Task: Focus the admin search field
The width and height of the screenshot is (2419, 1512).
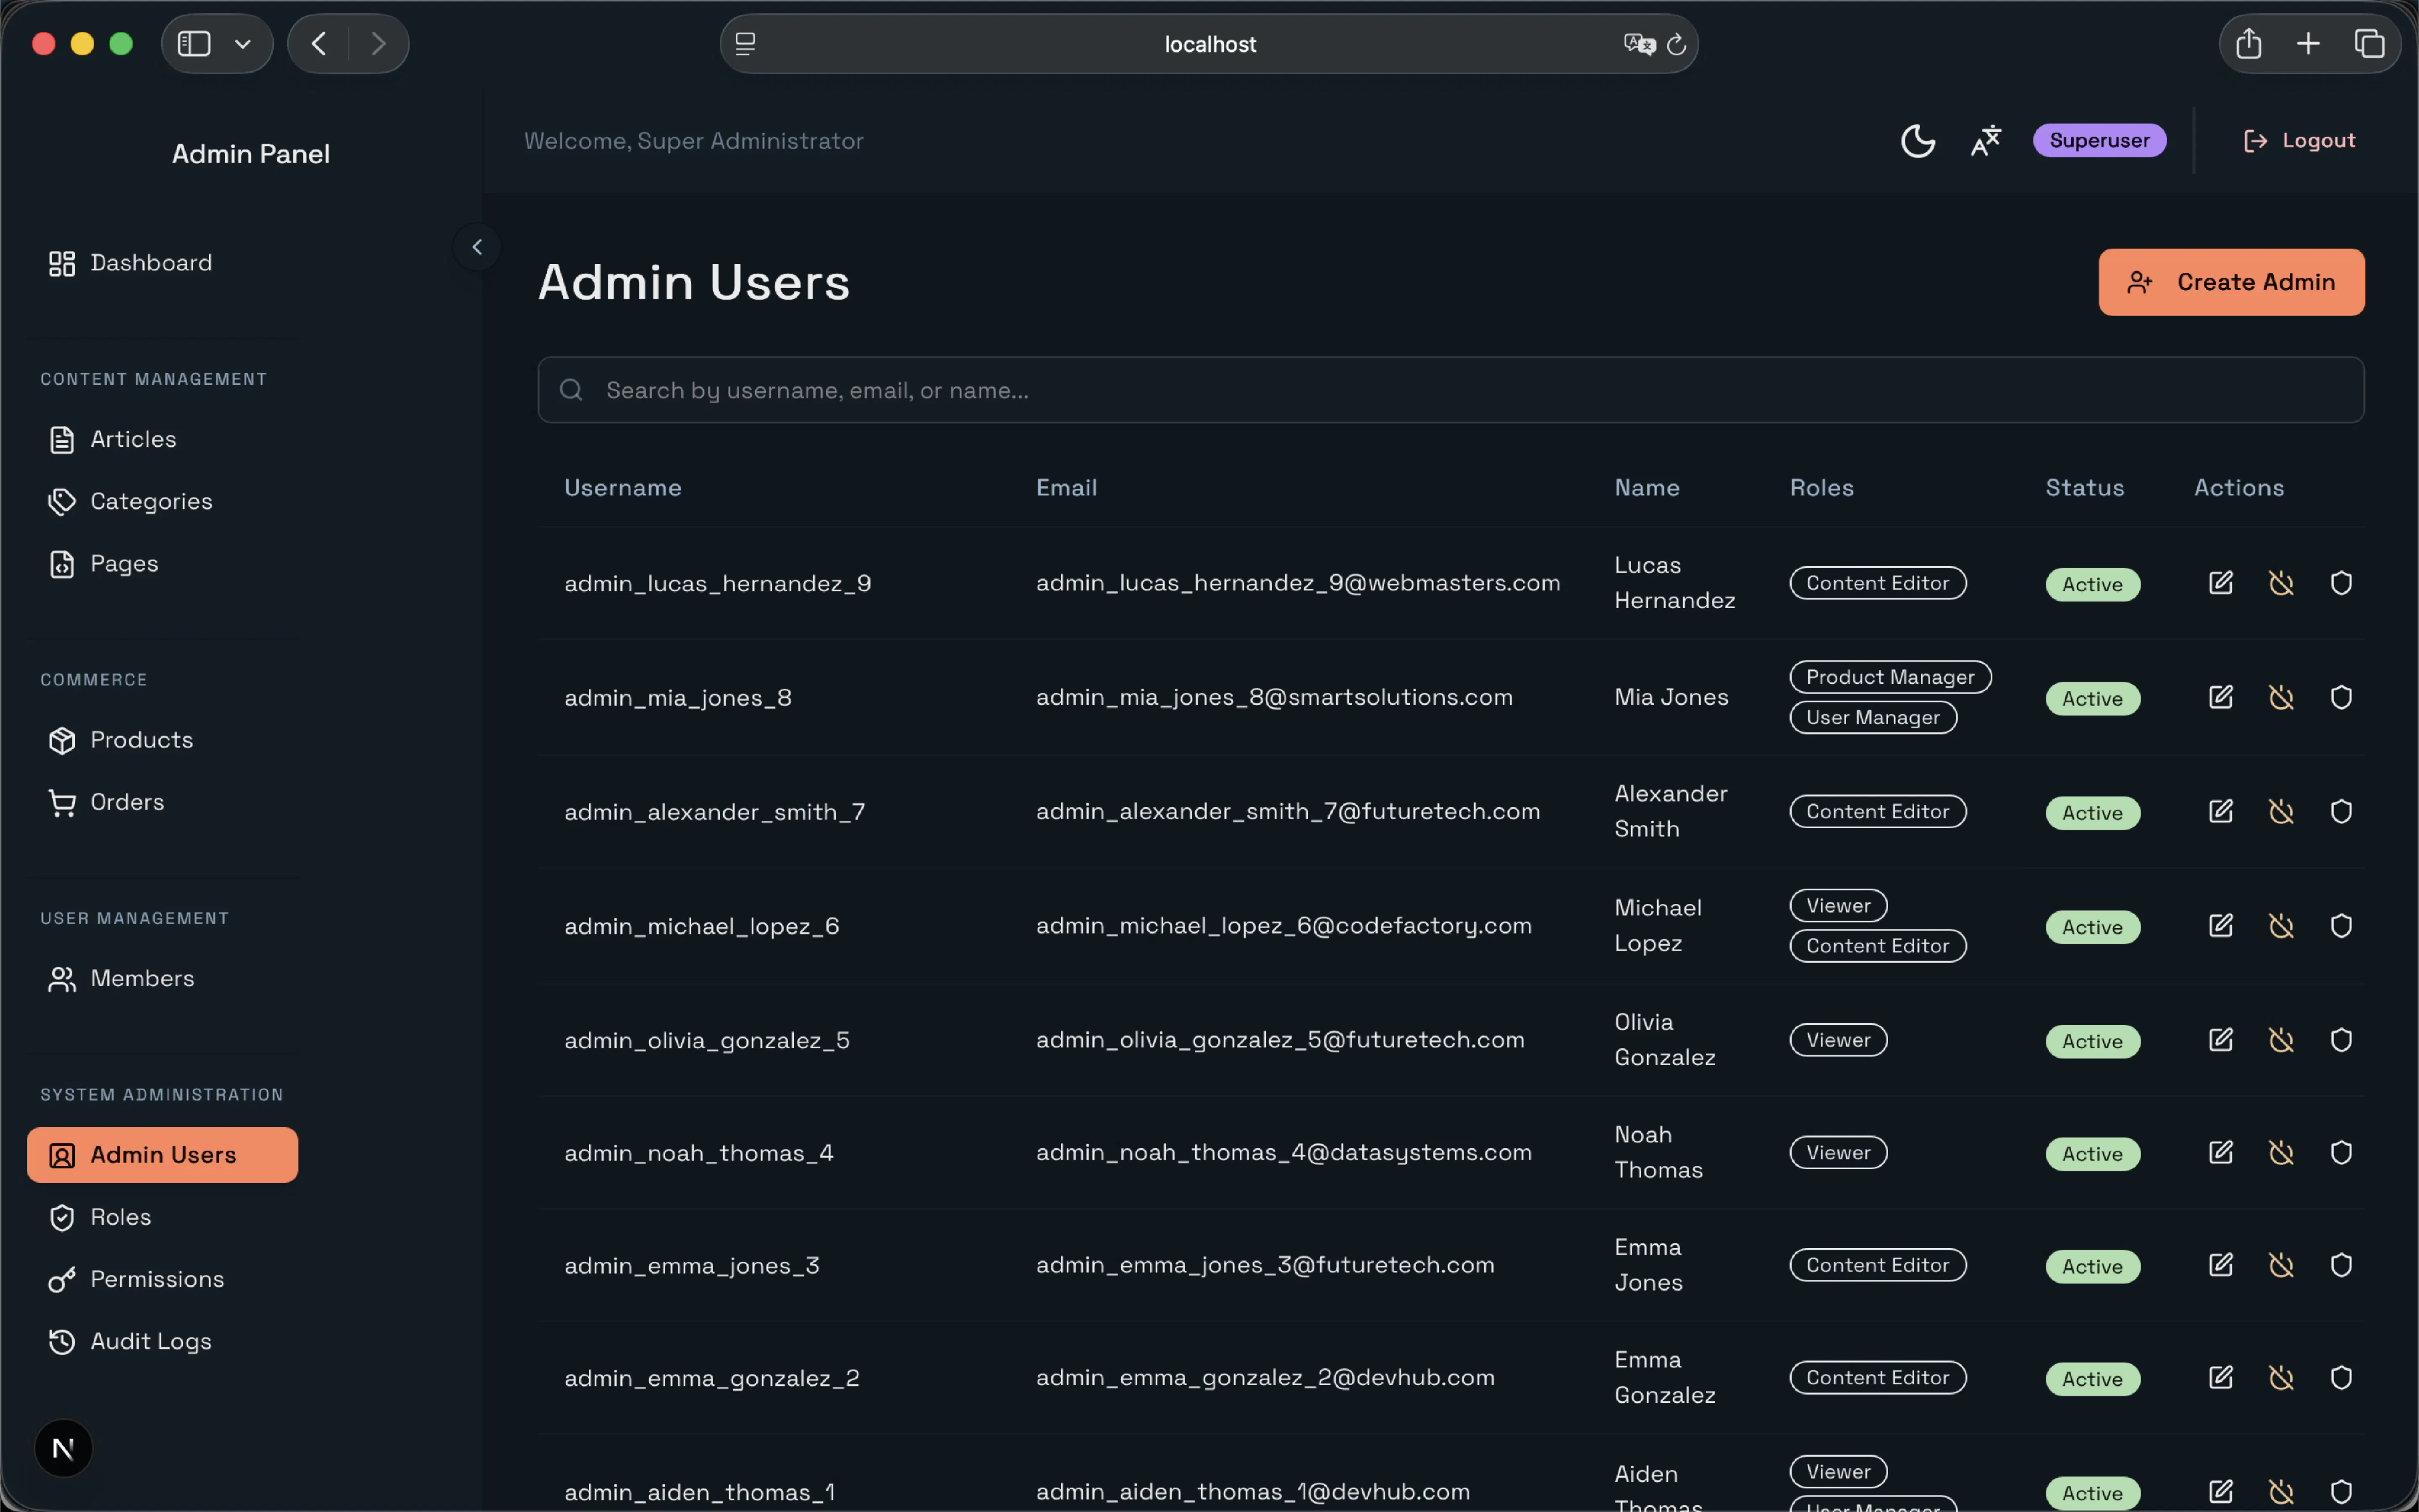Action: tap(1451, 390)
